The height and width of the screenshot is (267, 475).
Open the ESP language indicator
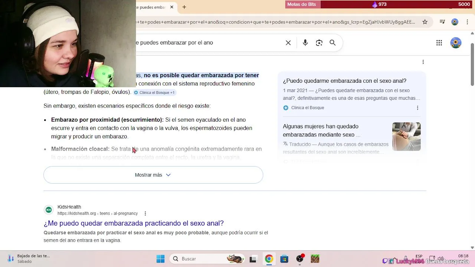pyautogui.click(x=419, y=256)
